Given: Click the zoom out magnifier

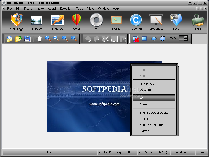Looking at the screenshot, I should (x=65, y=39).
